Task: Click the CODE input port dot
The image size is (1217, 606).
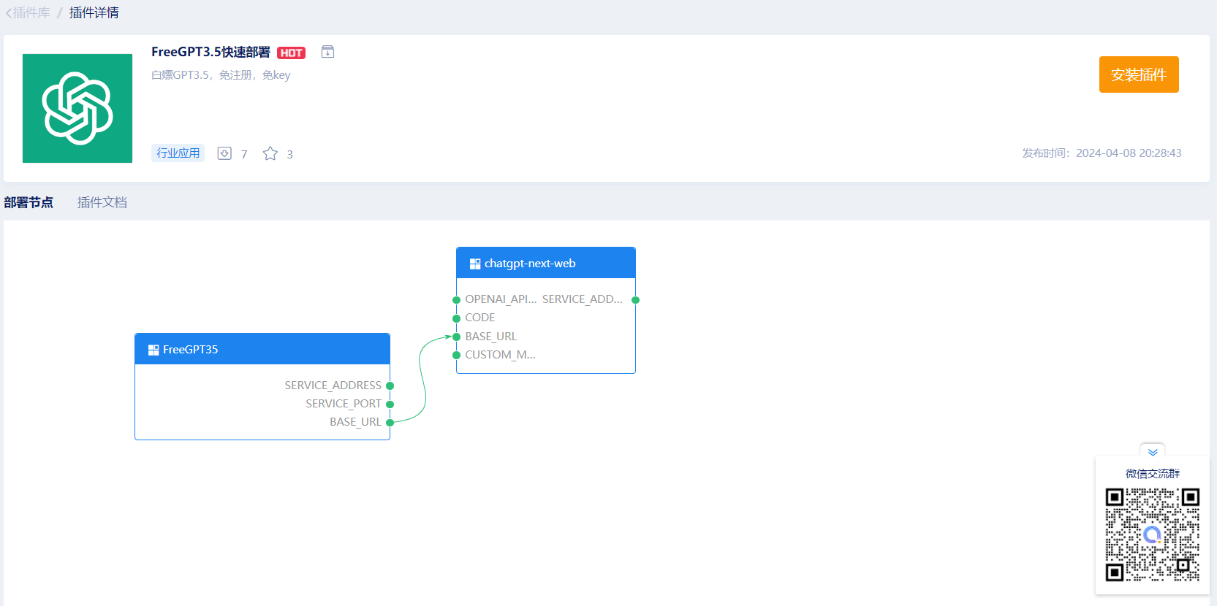Action: [x=456, y=318]
